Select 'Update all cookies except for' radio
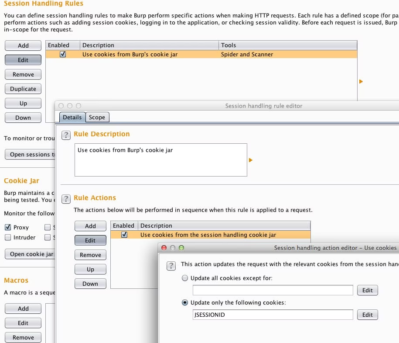399x343 pixels. [185, 278]
